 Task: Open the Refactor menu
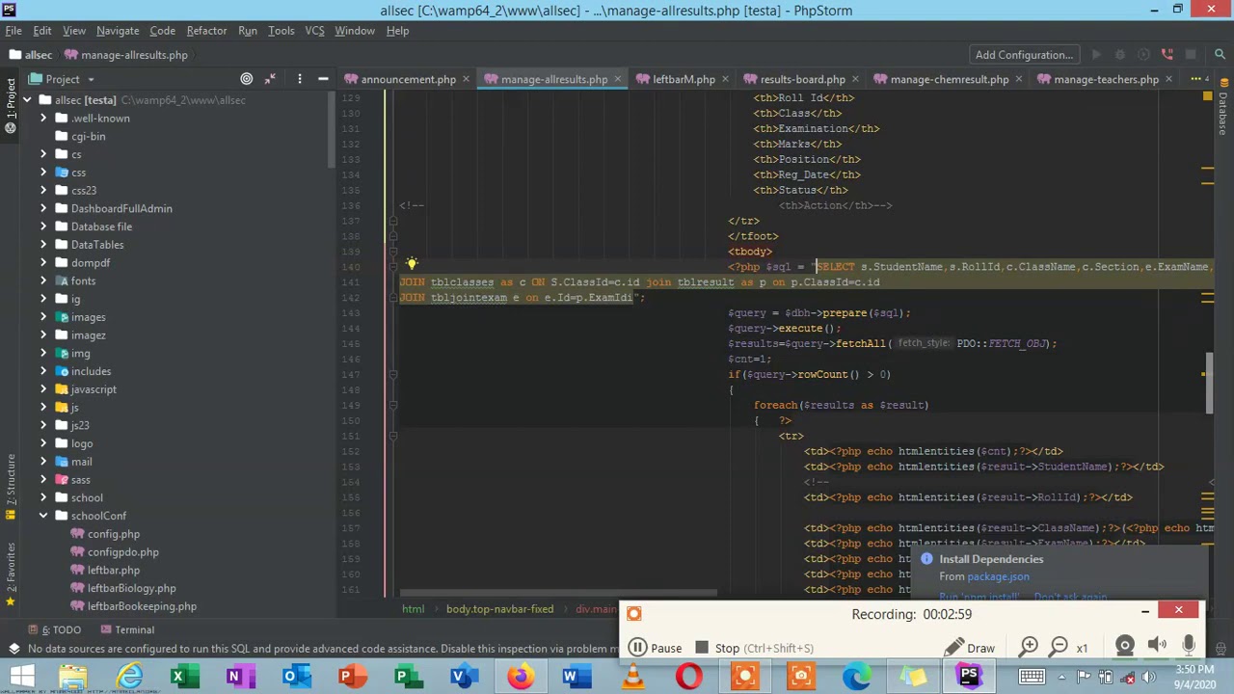click(206, 31)
